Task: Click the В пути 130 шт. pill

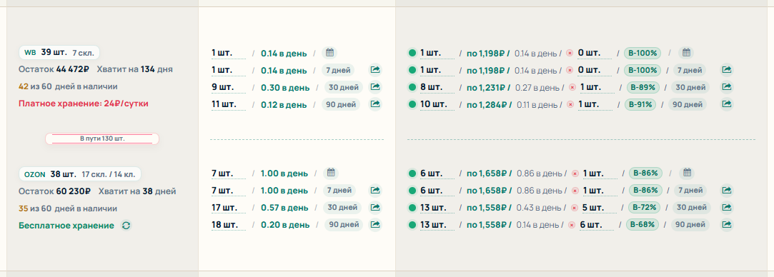Action: 102,139
